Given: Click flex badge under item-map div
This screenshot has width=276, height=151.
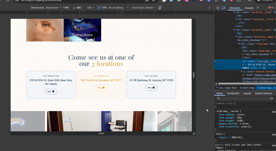Looking at the screenshot, I should (x=244, y=47).
